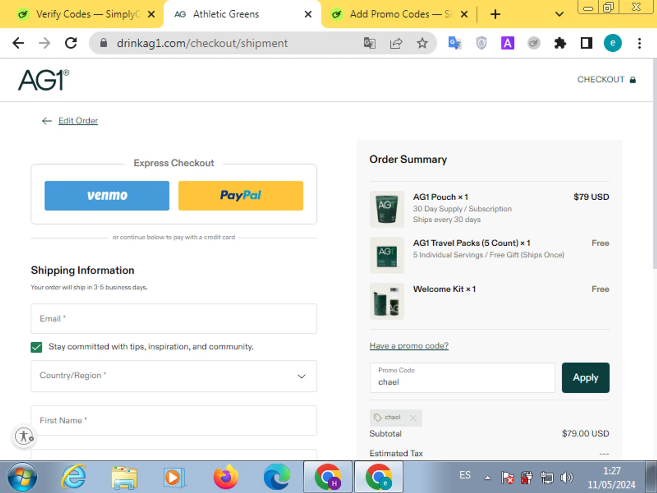This screenshot has height=493, width=657.
Task: Pay with the Venmo button
Action: (x=107, y=195)
